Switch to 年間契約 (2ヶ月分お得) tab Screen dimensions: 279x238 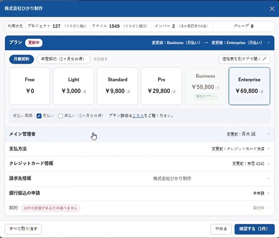tap(64, 59)
